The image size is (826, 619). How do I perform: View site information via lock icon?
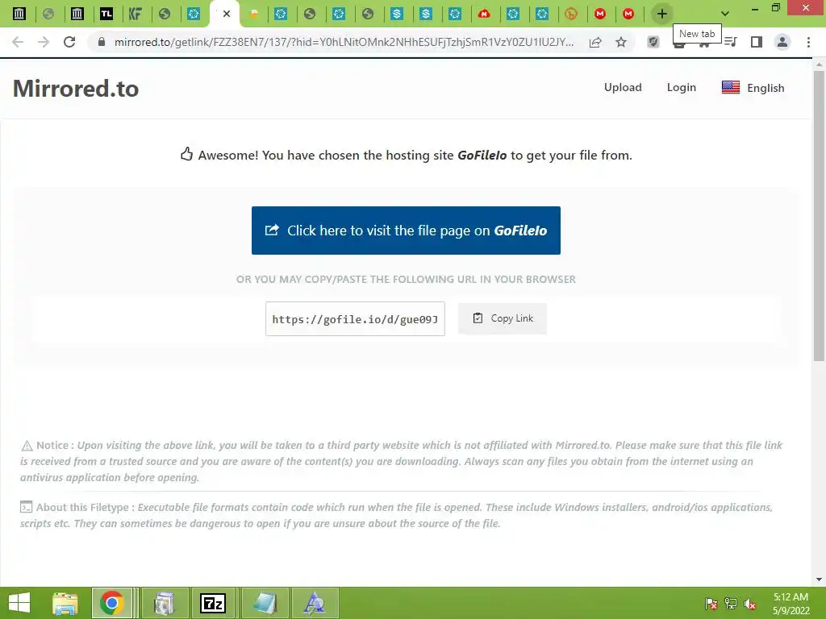click(x=102, y=42)
